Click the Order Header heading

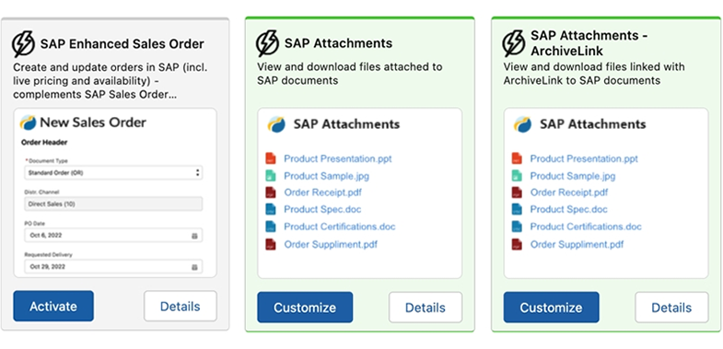44,143
